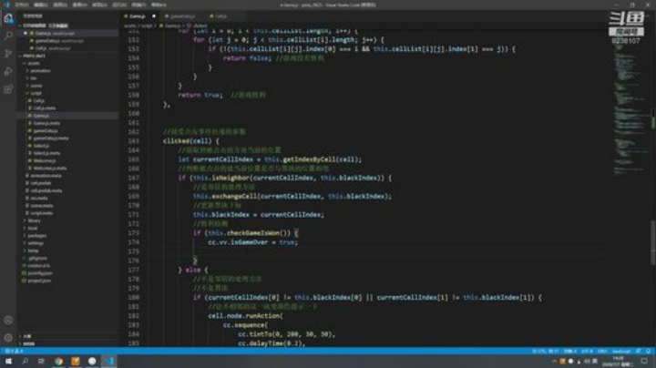The image size is (656, 368).
Task: Switch to the white round taskbar app
Action: point(92,362)
